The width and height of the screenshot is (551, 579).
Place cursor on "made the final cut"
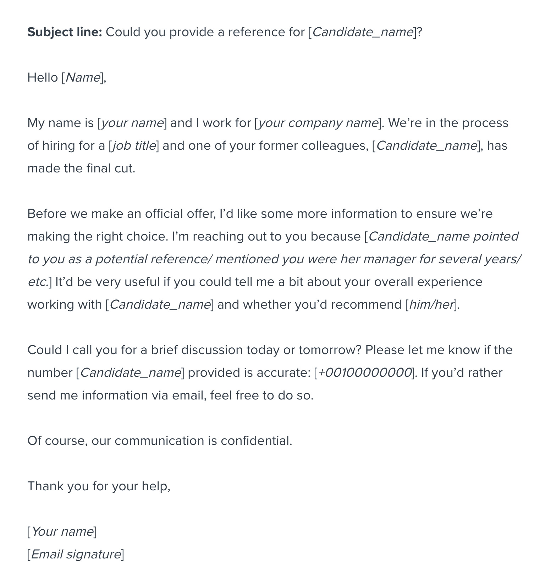81,169
